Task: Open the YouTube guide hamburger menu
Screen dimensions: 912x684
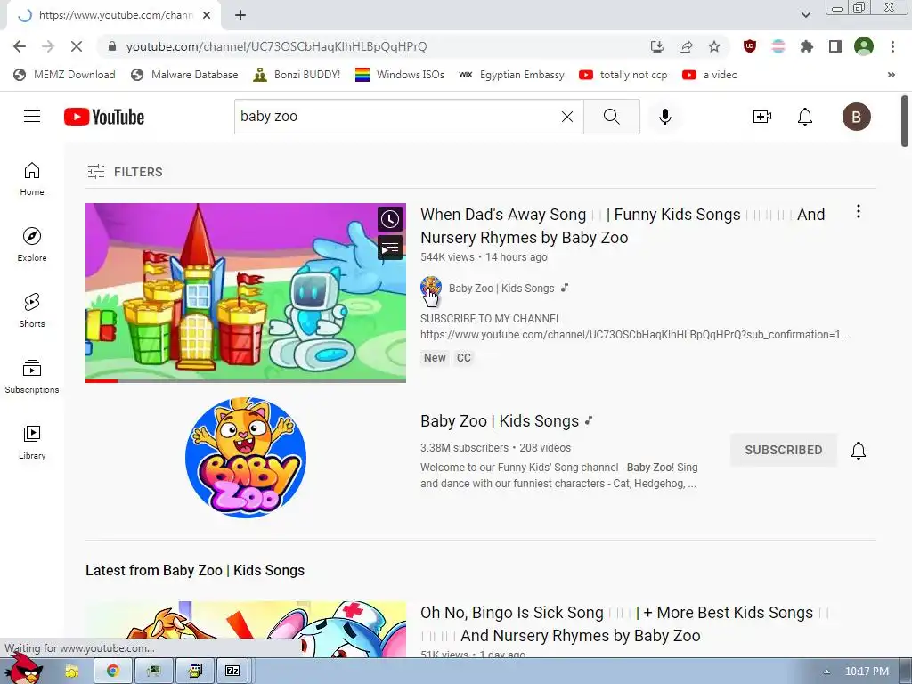Action: pyautogui.click(x=32, y=117)
